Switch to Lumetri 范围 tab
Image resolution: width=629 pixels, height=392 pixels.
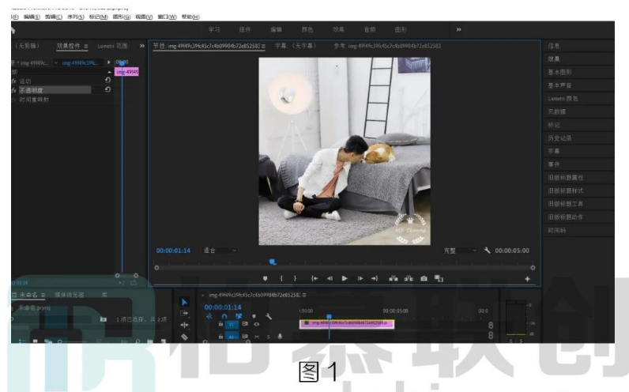tap(112, 46)
